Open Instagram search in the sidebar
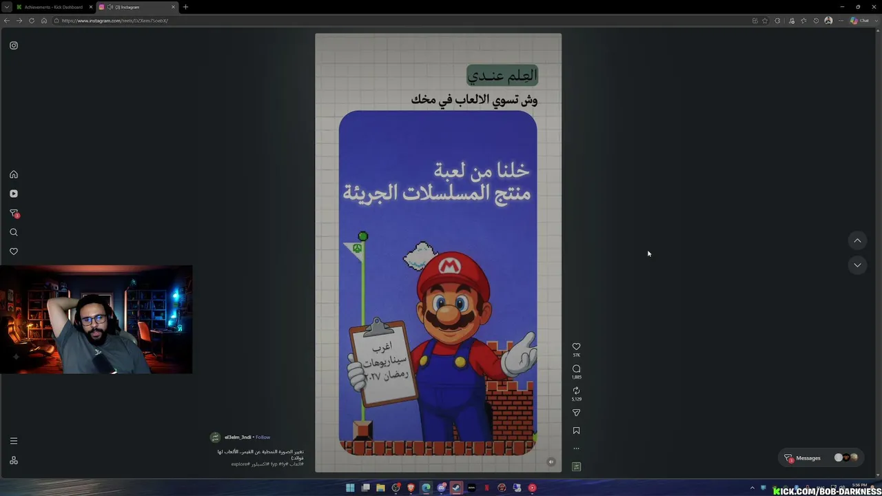Image resolution: width=882 pixels, height=496 pixels. (x=14, y=232)
